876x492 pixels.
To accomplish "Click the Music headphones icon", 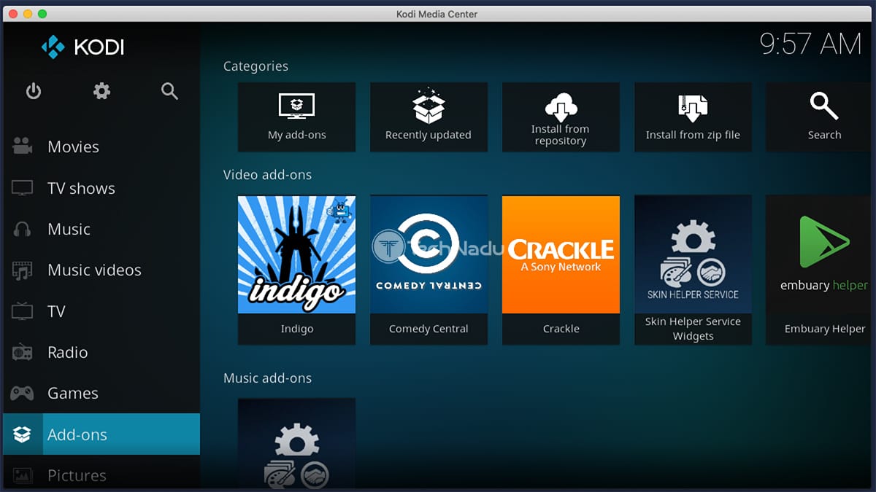I will [x=23, y=229].
